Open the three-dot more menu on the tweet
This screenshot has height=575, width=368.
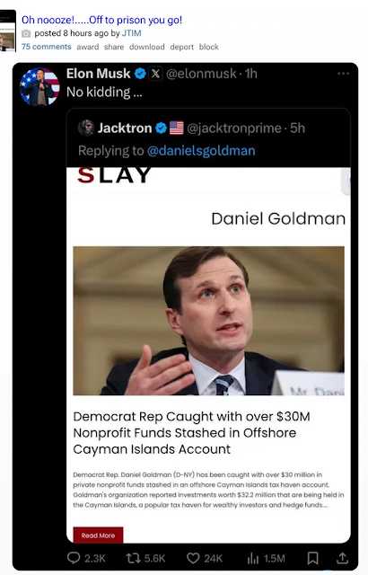(343, 74)
